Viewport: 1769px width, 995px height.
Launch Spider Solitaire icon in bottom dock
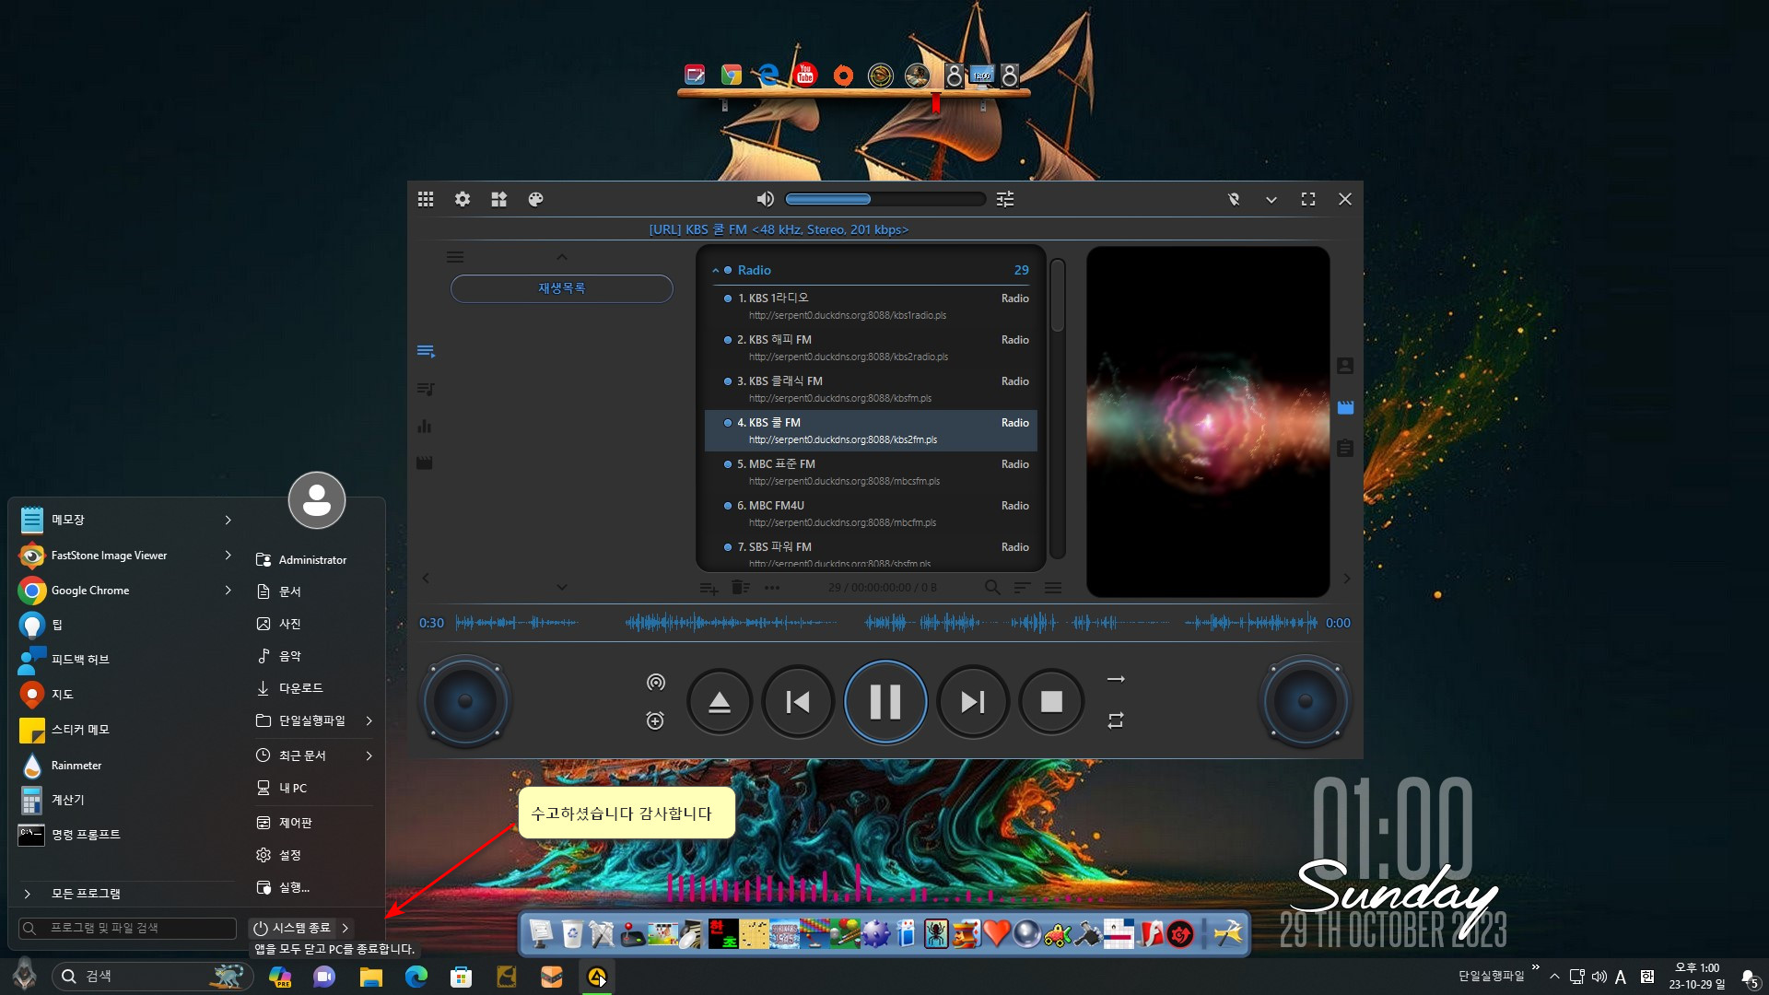click(936, 933)
